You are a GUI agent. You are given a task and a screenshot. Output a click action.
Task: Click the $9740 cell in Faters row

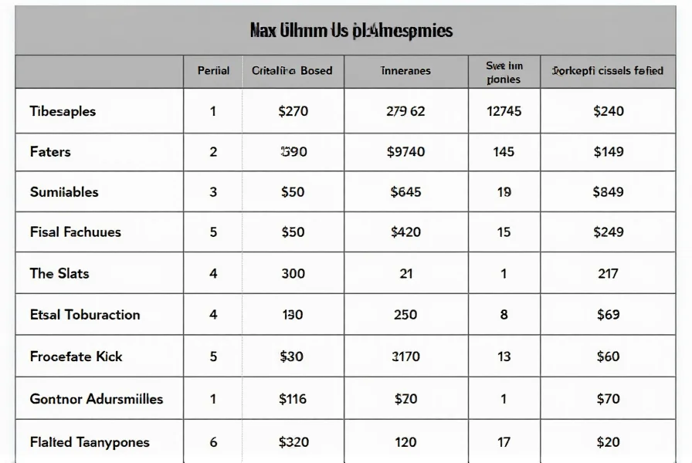pos(405,152)
